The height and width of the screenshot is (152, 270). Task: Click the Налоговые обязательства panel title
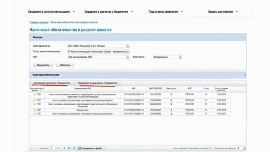click(x=46, y=75)
